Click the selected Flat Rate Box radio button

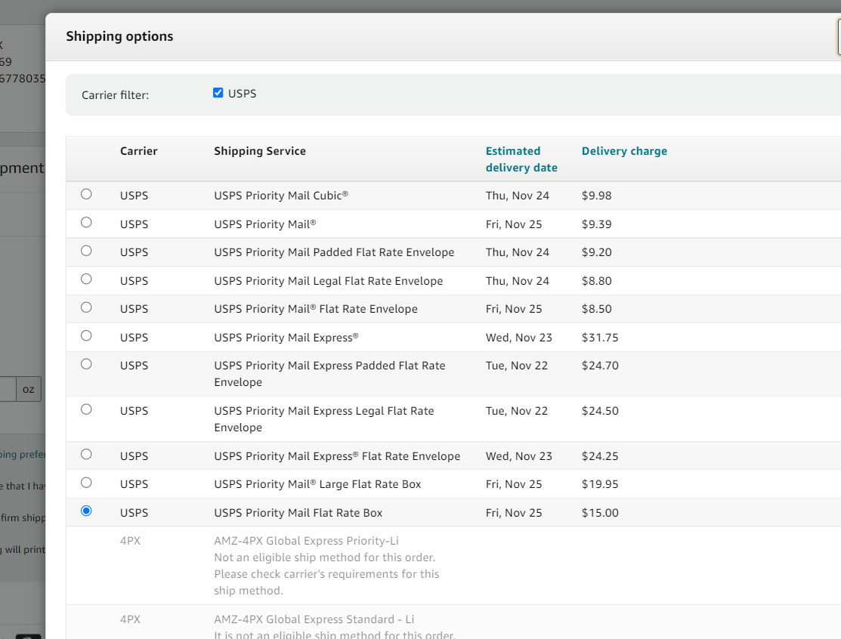click(85, 511)
